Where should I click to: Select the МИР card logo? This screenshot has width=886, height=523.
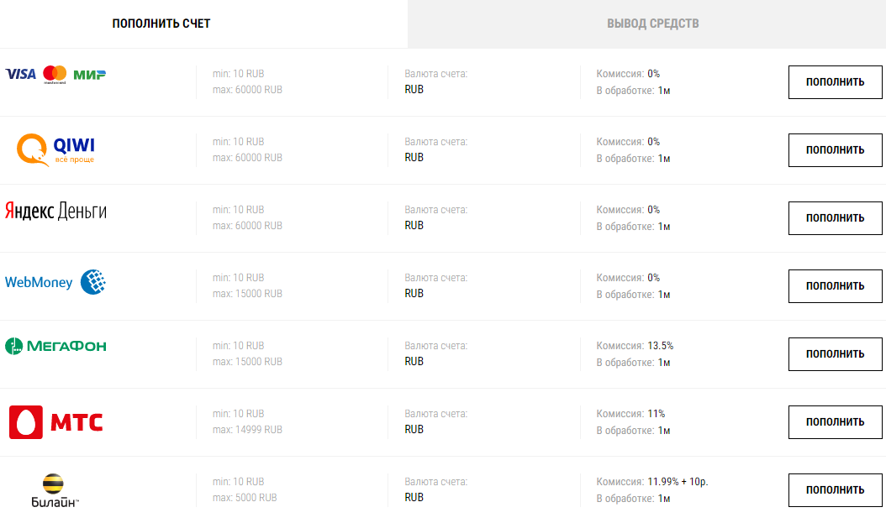[x=89, y=75]
